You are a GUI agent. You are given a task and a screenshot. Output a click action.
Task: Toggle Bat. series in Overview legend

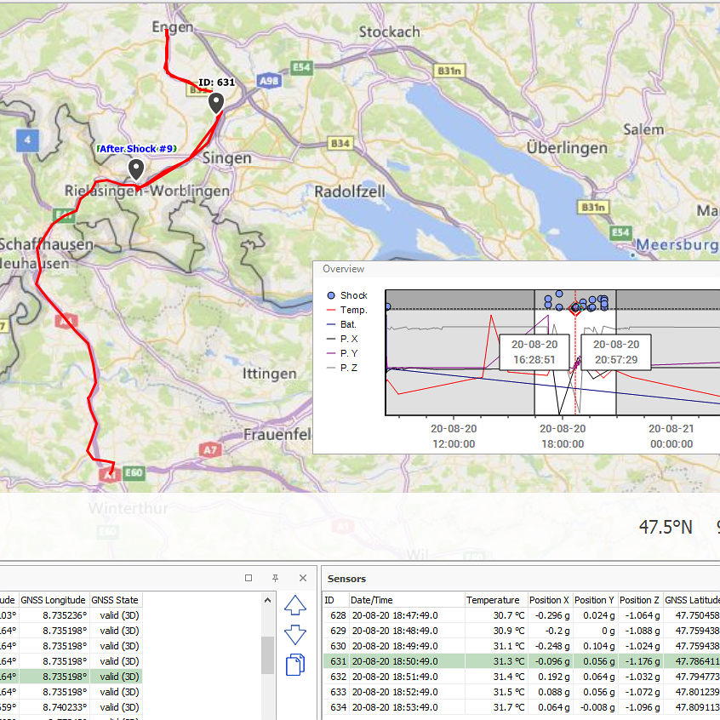pos(348,324)
